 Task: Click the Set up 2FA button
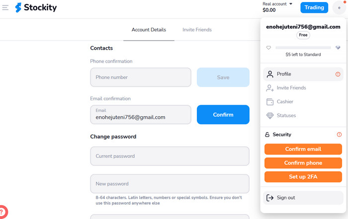303,177
